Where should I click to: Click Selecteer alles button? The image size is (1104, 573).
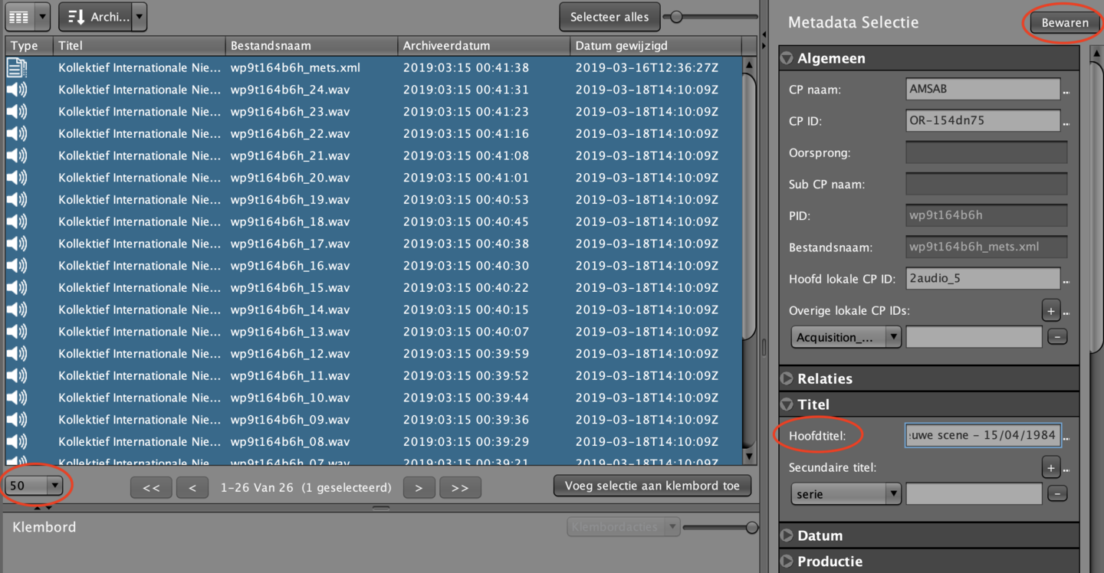609,16
